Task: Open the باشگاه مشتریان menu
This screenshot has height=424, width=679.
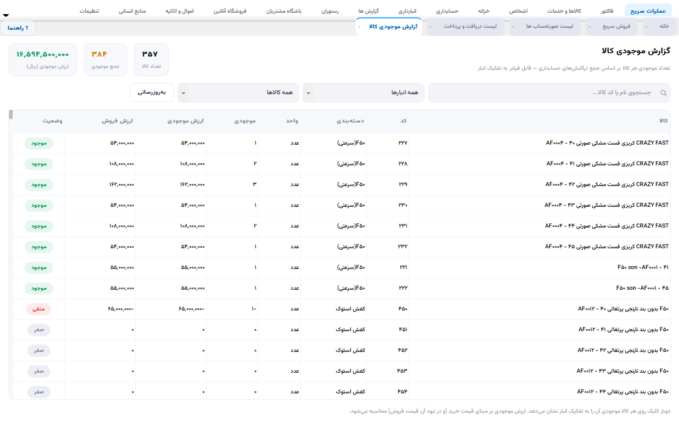Action: (x=284, y=11)
